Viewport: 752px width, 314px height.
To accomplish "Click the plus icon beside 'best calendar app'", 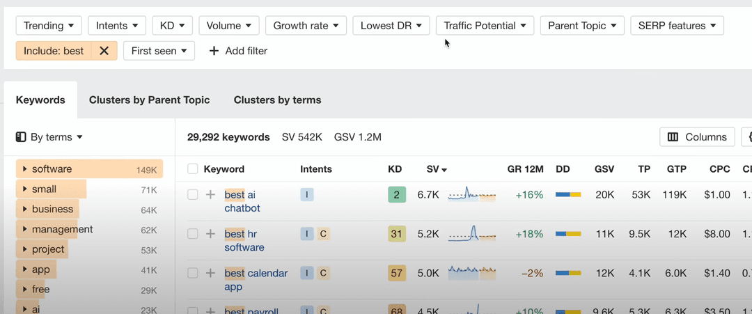I will point(210,274).
